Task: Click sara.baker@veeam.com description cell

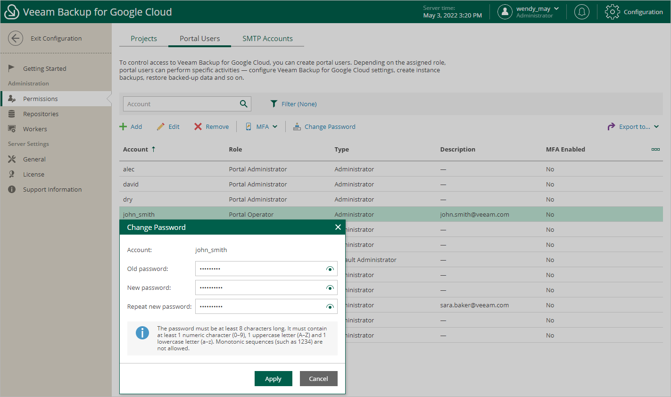Action: point(474,305)
